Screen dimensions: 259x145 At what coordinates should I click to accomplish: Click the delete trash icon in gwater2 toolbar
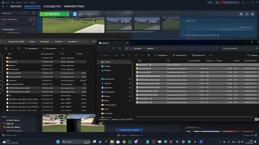pos(149,55)
